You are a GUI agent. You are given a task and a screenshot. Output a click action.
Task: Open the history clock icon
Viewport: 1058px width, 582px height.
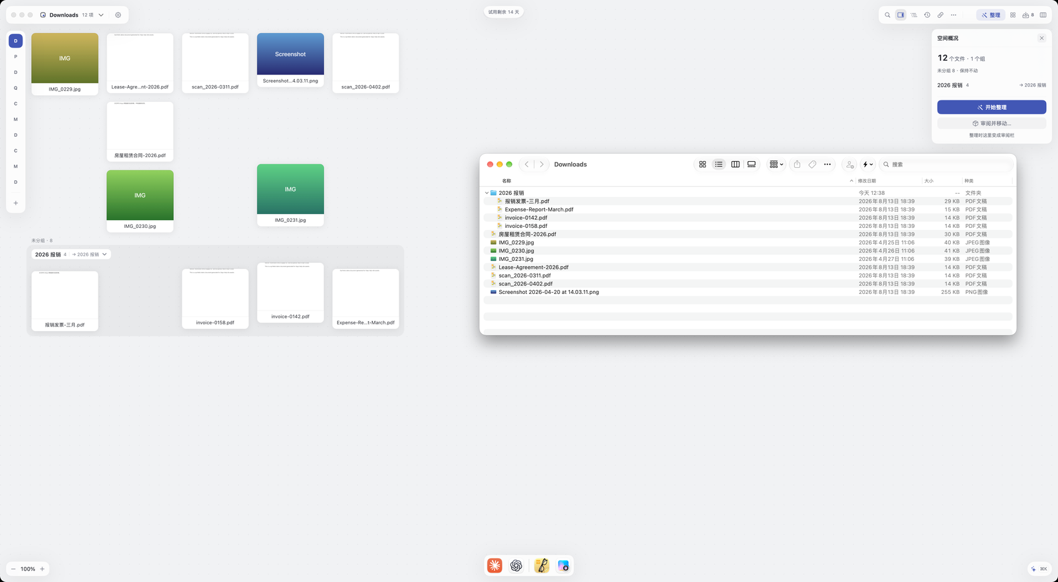[x=927, y=15]
